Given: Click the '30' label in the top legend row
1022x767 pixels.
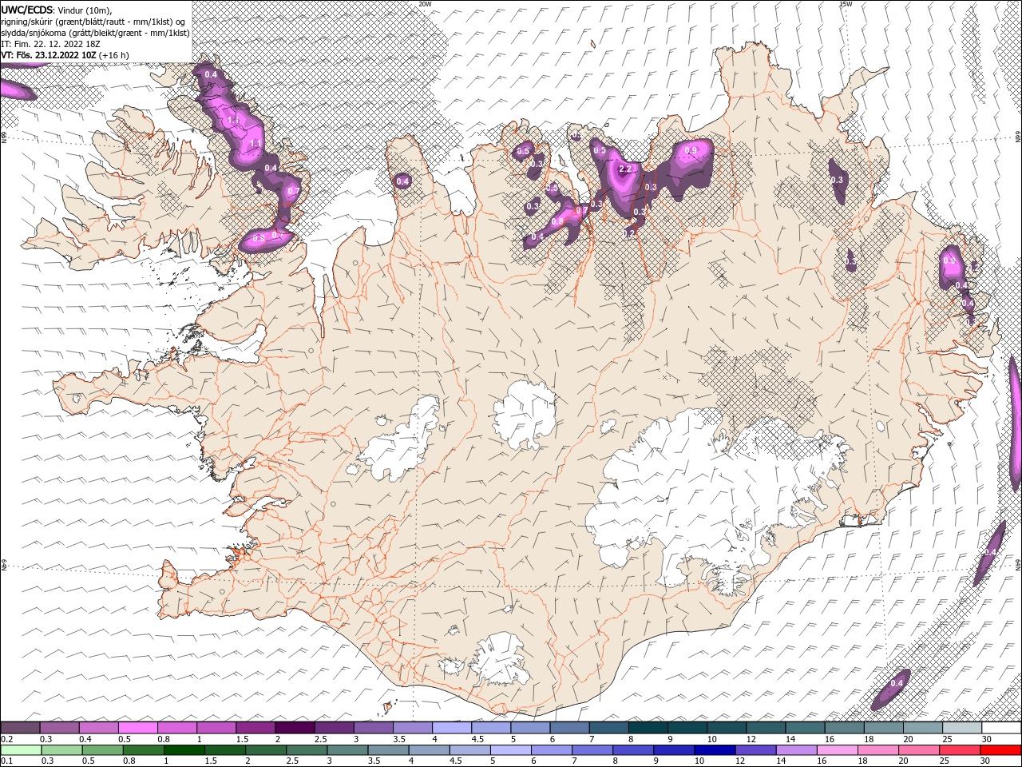Looking at the screenshot, I should [x=987, y=739].
